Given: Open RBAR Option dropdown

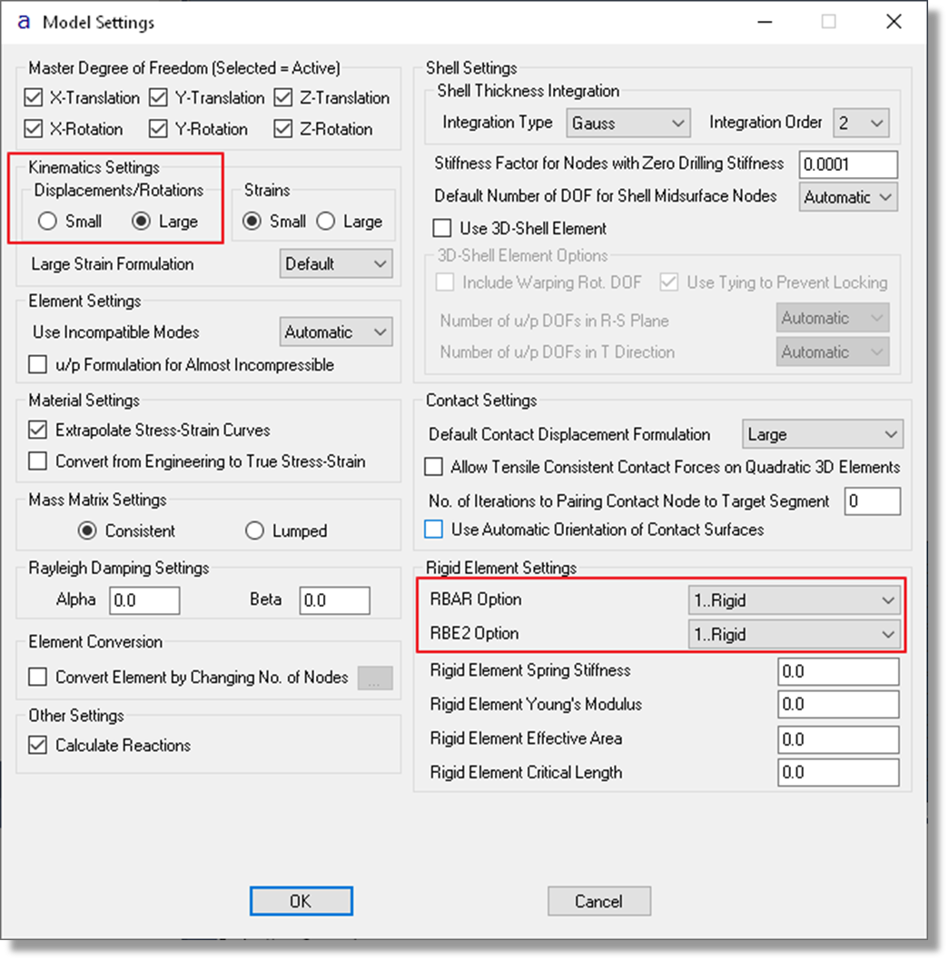Looking at the screenshot, I should (x=794, y=600).
